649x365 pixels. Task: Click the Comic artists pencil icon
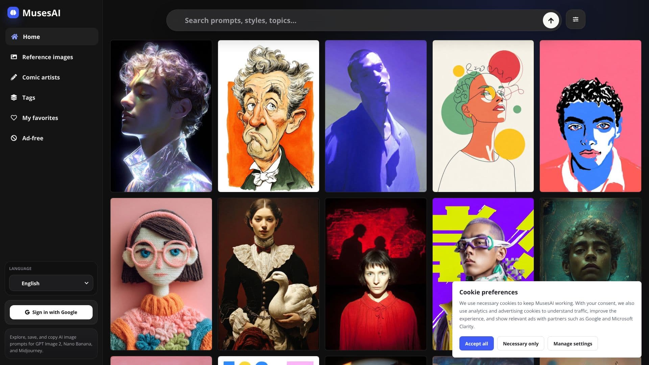[x=14, y=77]
